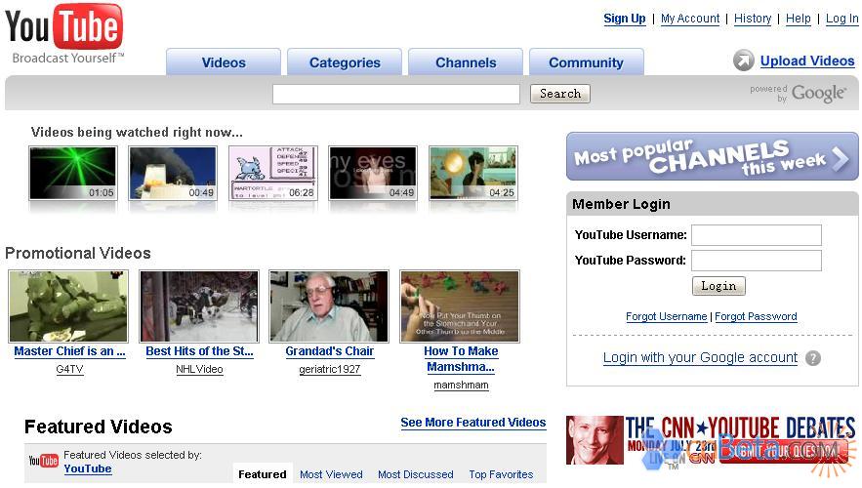Image resolution: width=862 pixels, height=488 pixels.
Task: Switch to the Most Discussed sub-tab
Action: click(x=416, y=474)
